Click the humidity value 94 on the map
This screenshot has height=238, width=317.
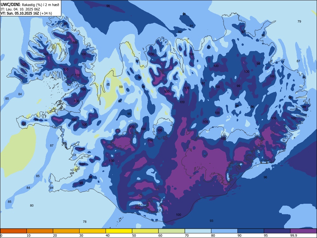coord(304,77)
